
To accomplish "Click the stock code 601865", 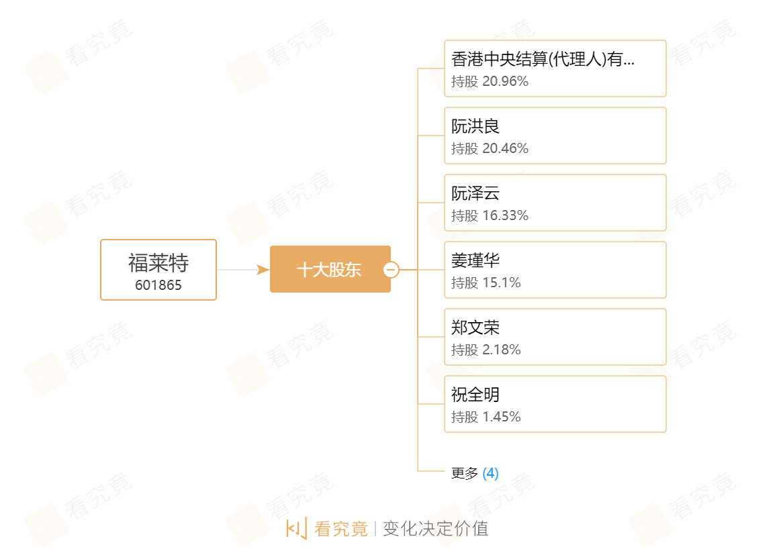I will [158, 285].
